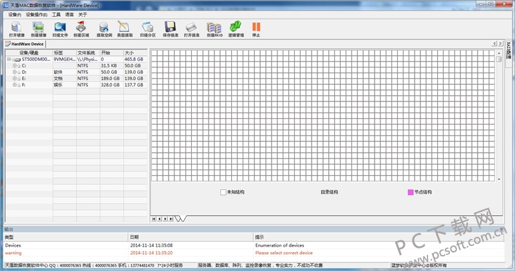
Task: Open 逻辑管理 (logic management) from the toolbar
Action: pyautogui.click(x=236, y=28)
